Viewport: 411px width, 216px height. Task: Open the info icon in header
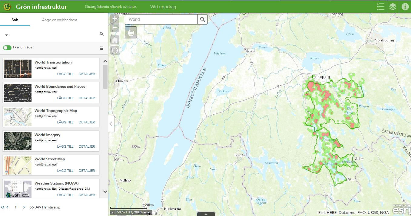405,7
